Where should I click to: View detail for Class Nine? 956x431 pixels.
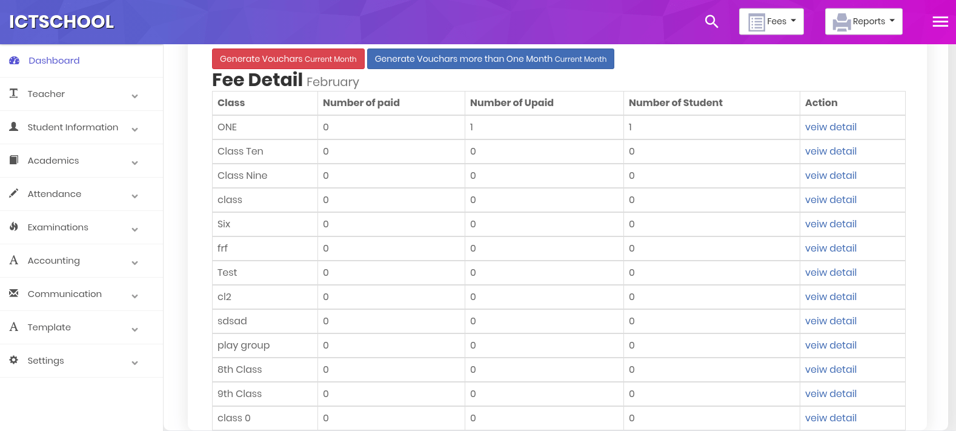831,176
